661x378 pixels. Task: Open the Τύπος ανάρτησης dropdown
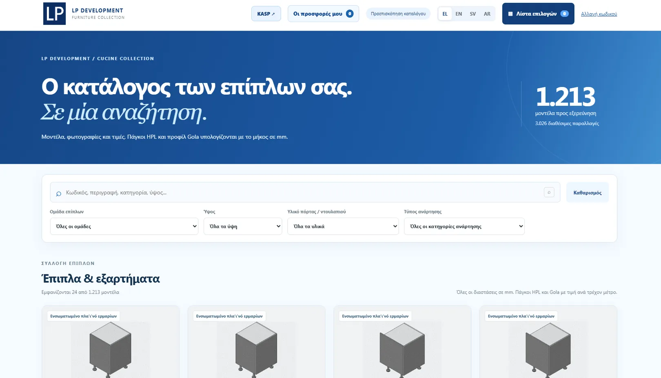464,226
